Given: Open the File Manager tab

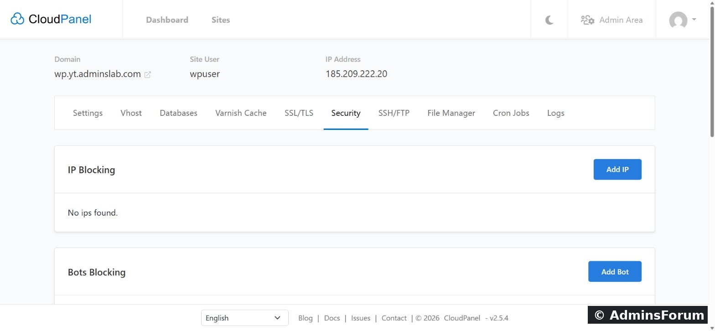Looking at the screenshot, I should pyautogui.click(x=451, y=113).
